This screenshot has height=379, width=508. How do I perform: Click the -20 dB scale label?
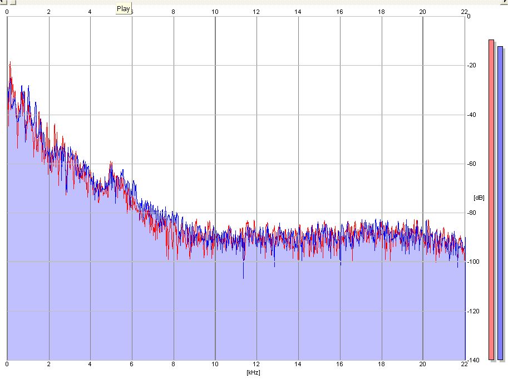[x=472, y=66]
